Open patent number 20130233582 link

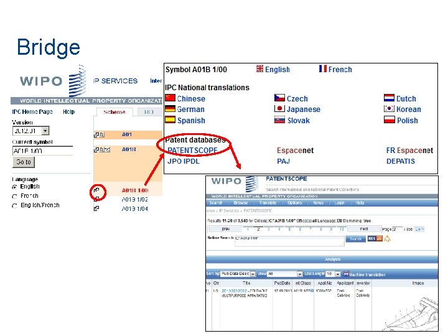click(x=234, y=291)
